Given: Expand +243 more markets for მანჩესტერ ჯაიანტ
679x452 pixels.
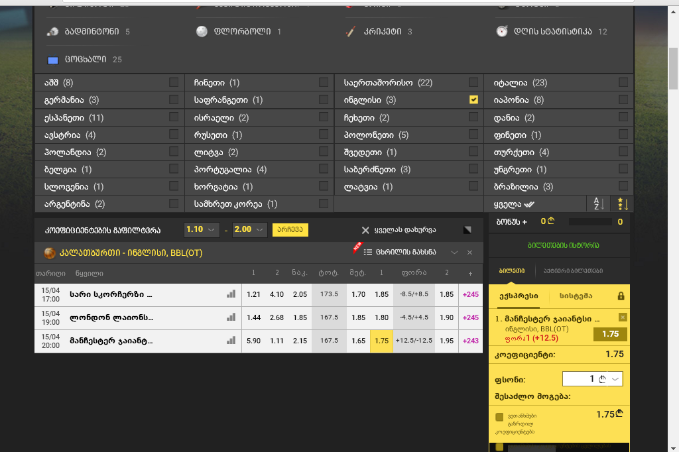Looking at the screenshot, I should 471,341.
